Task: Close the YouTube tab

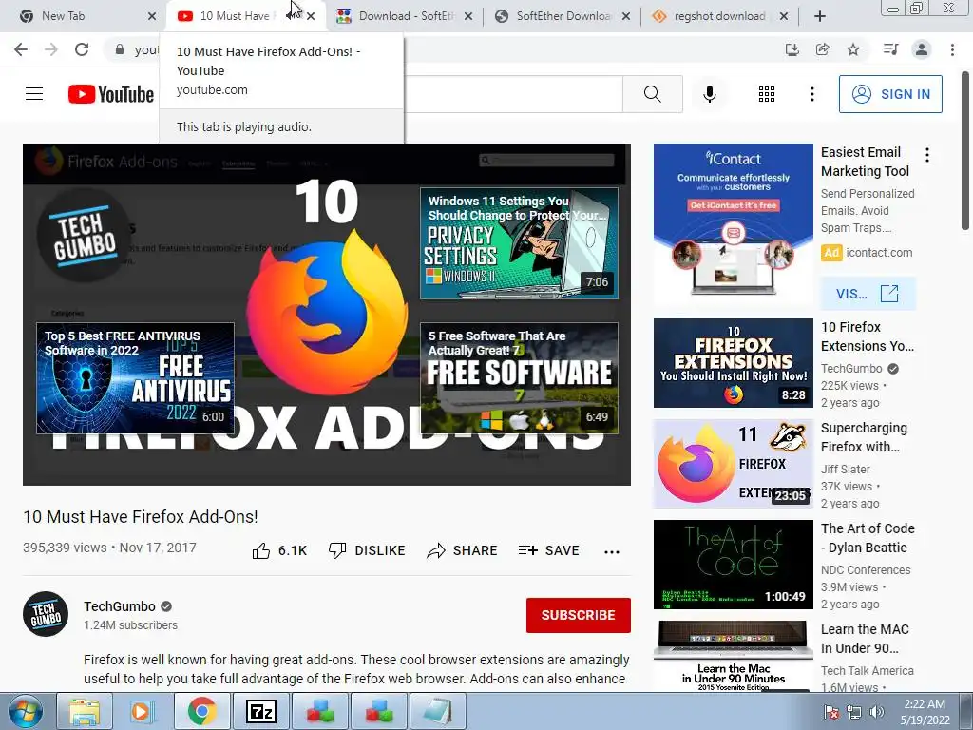Action: (311, 16)
